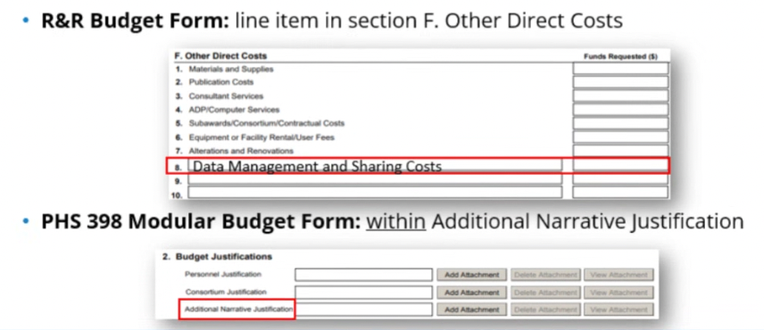
Task: Add Attachment for Consortium Justification
Action: pyautogui.click(x=471, y=293)
